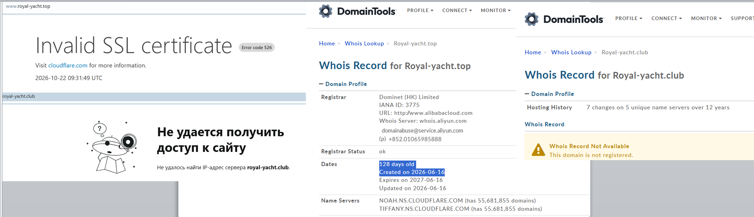Open the CONNECT dropdown in Royal-yacht.top window
This screenshot has height=217, width=754.
click(x=457, y=10)
